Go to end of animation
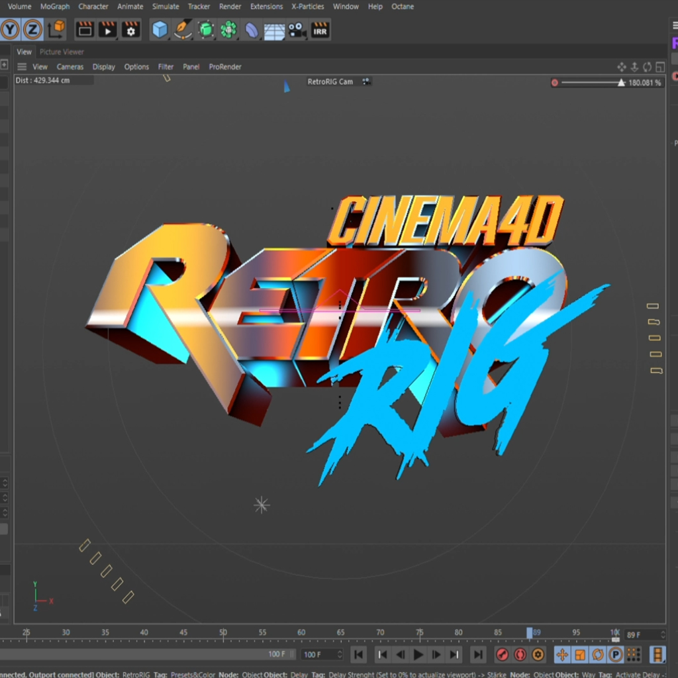Viewport: 678px width, 678px height. pyautogui.click(x=478, y=655)
